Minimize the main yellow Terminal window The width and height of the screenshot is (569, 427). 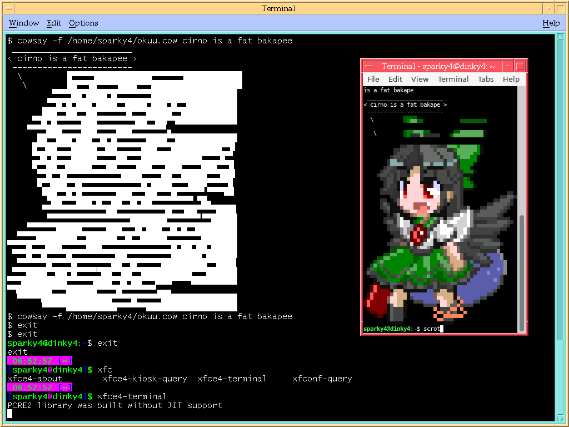pos(548,8)
